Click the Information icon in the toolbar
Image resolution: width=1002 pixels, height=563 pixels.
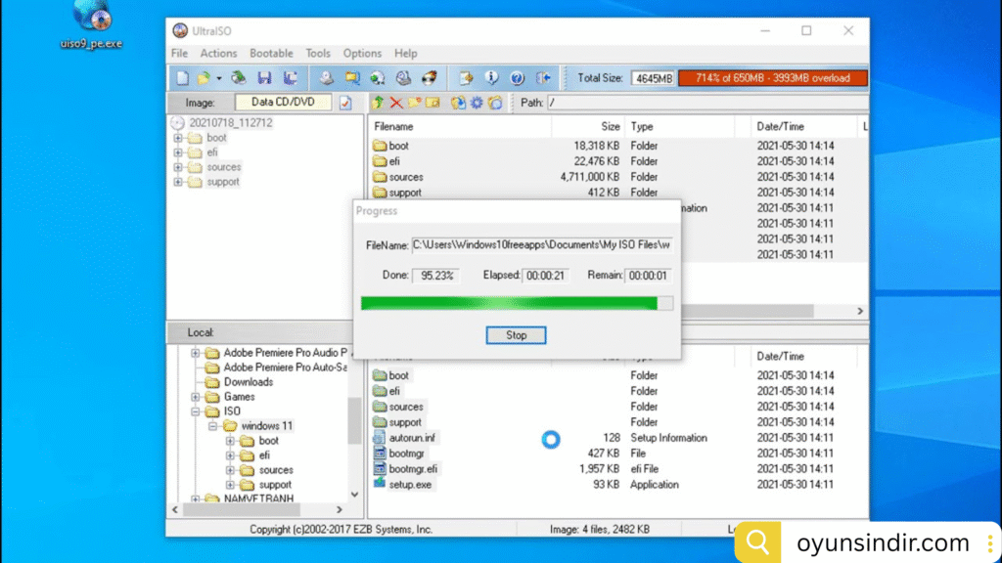point(492,78)
